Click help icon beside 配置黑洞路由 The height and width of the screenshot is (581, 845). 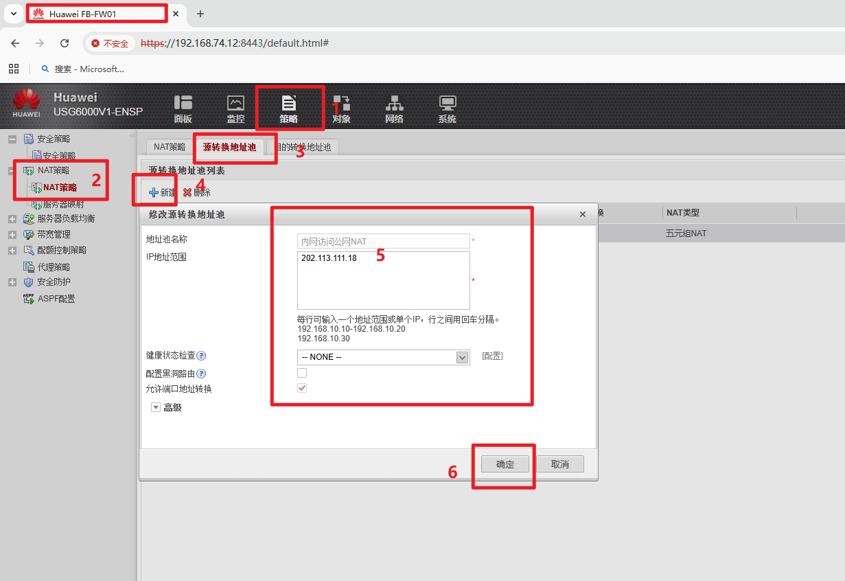pyautogui.click(x=201, y=374)
